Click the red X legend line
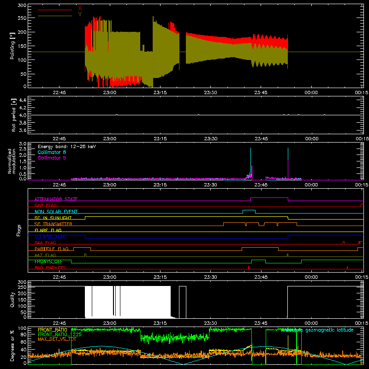This screenshot has width=369, height=369. [55, 10]
